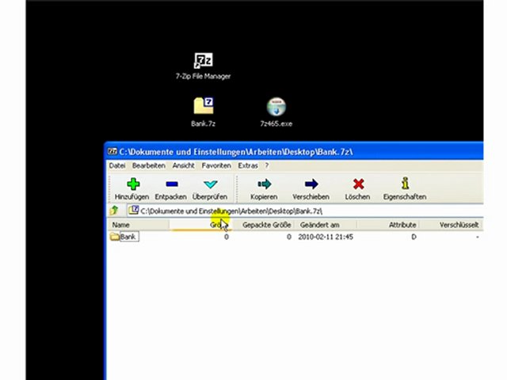Viewport: 507px width, 380px height.
Task: Open the Ansicht menu
Action: (183, 165)
